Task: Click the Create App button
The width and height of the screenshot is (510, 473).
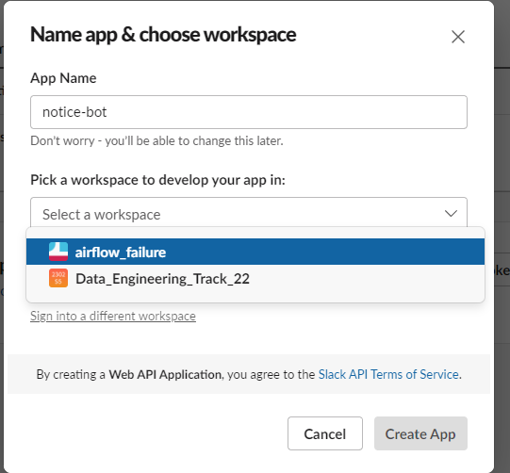Action: (x=420, y=433)
